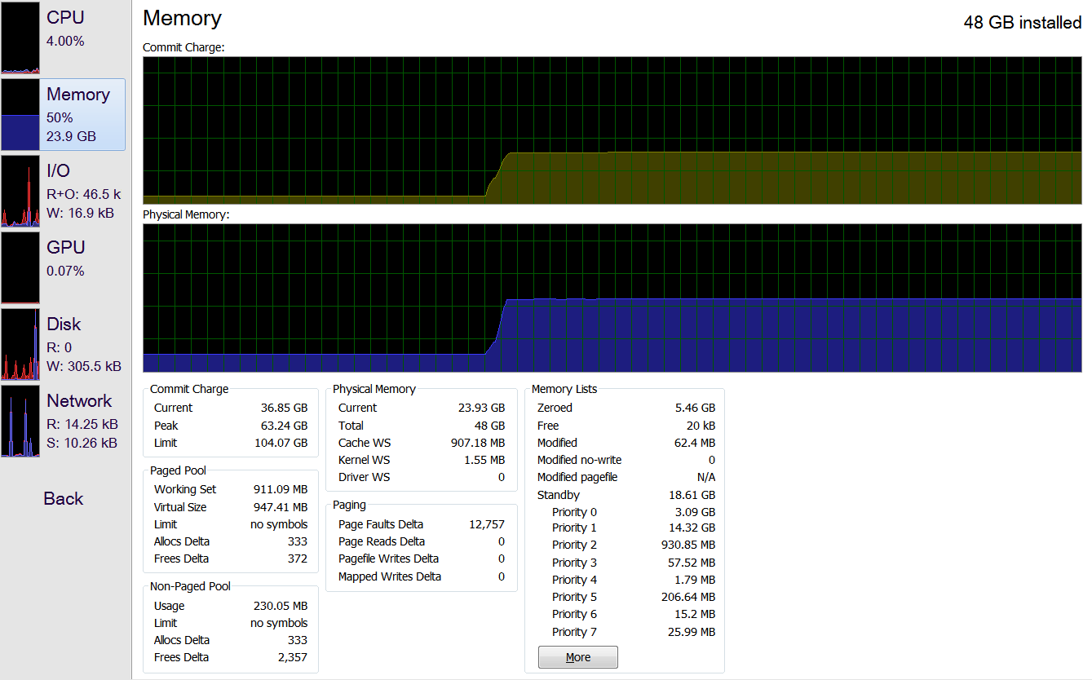Click Paged Pool Frees Delta value 372
This screenshot has height=680, width=1092.
coord(298,559)
